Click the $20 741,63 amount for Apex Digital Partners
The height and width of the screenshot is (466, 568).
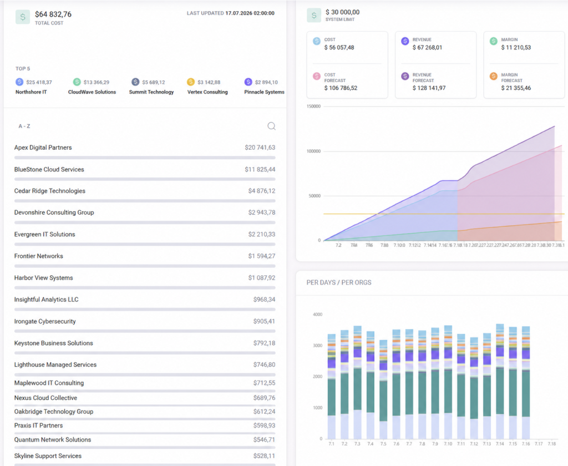260,148
